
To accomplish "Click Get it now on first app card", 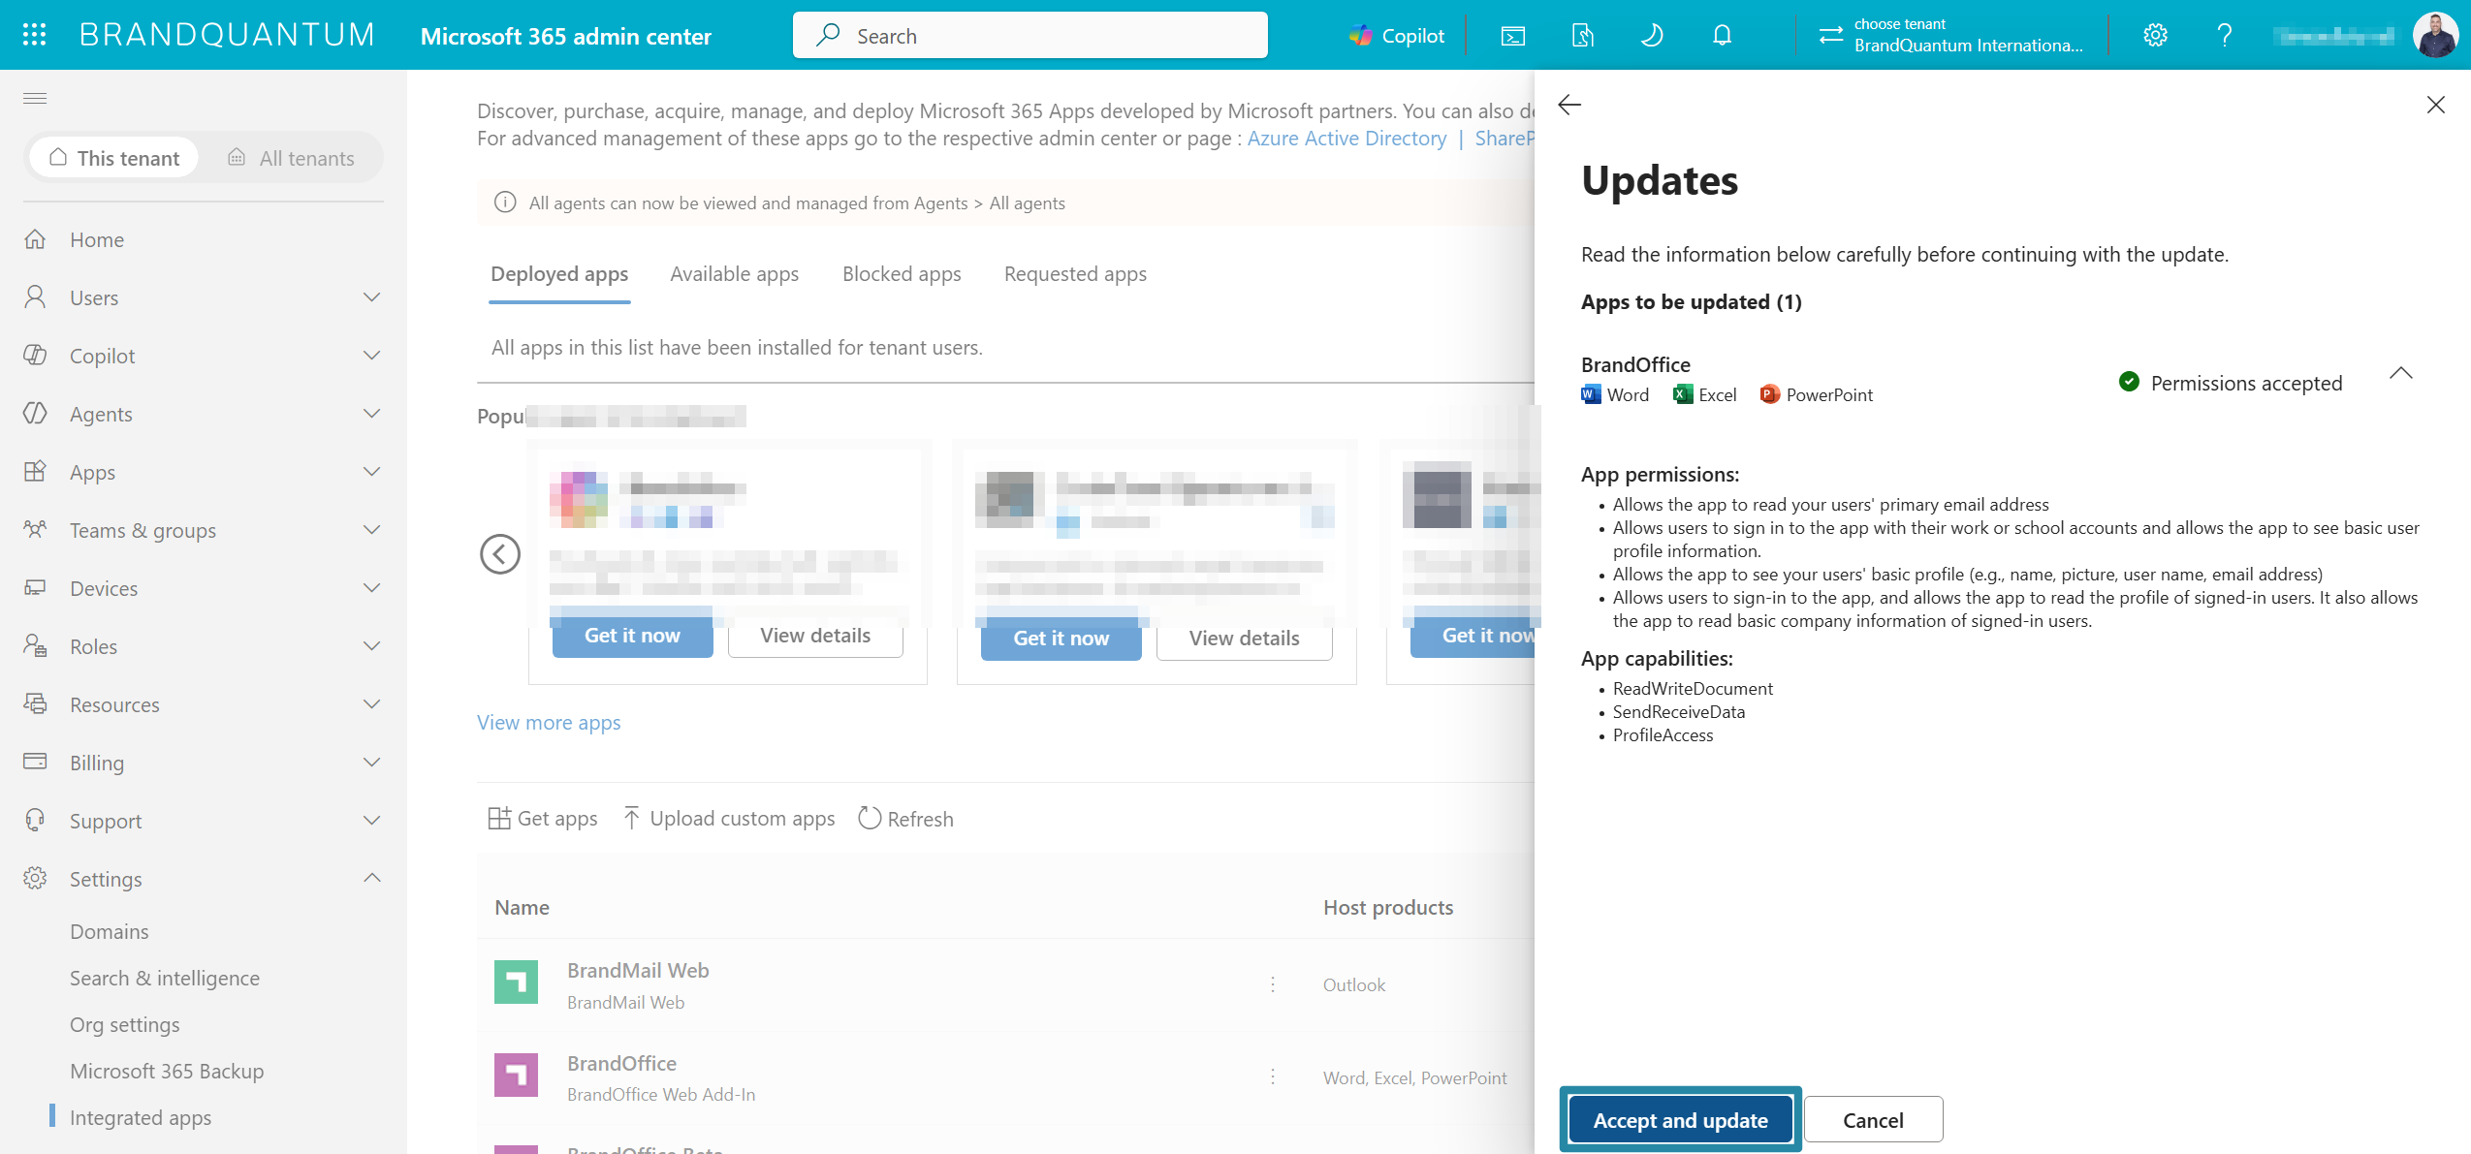I will pyautogui.click(x=632, y=636).
